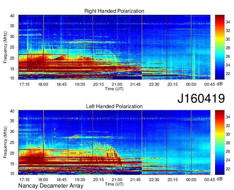The image size is (234, 190).
Task: Click the 22:30 time tick of Left Handed plot
Action: click(154, 180)
